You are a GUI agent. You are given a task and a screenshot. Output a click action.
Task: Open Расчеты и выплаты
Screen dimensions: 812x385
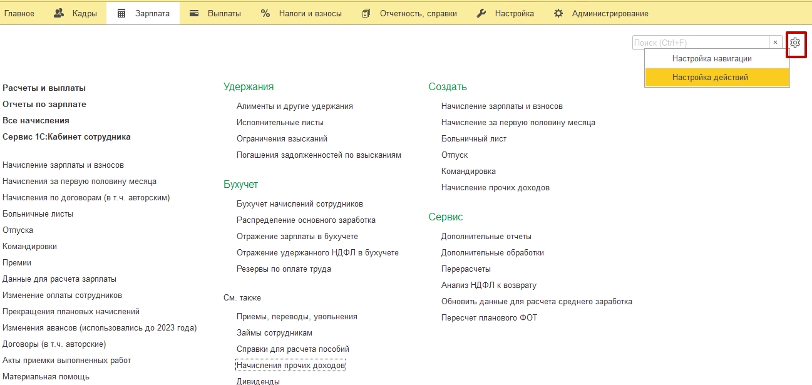click(x=44, y=88)
